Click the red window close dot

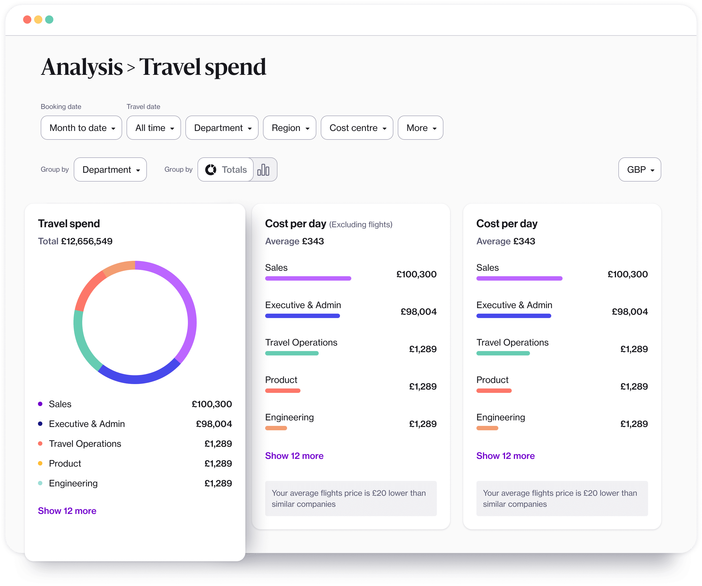point(28,19)
